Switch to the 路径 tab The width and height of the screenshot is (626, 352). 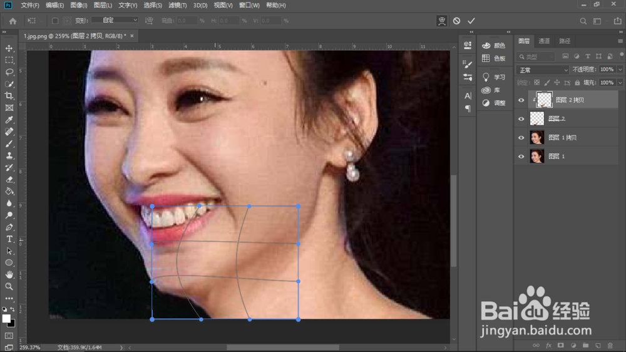[x=565, y=41]
